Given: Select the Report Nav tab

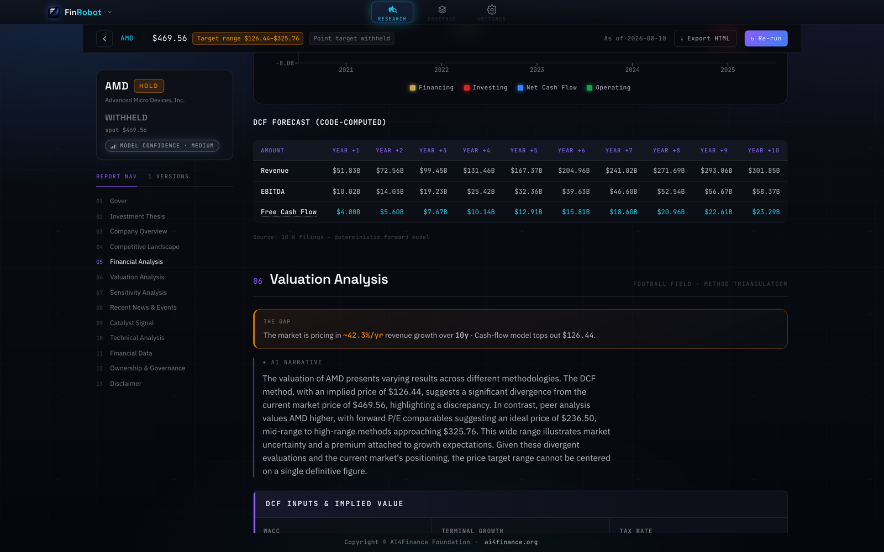Looking at the screenshot, I should (117, 177).
